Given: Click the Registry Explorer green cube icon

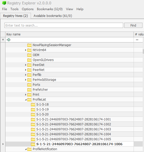Looking at the screenshot, I should pos(4,3).
